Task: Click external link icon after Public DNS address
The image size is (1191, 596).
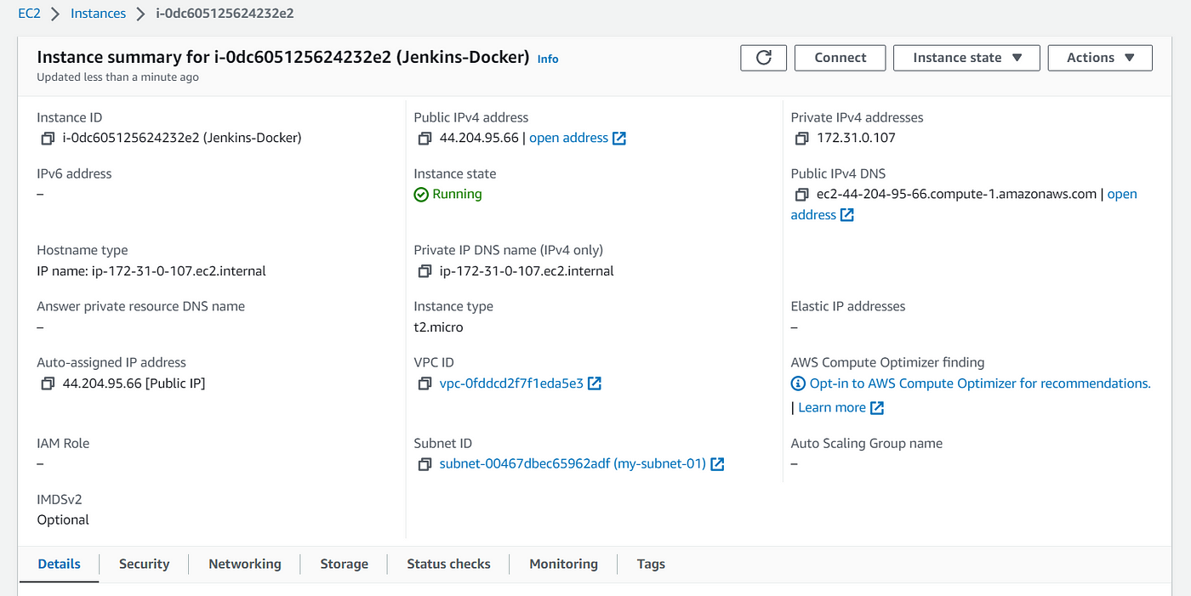Action: pos(846,215)
